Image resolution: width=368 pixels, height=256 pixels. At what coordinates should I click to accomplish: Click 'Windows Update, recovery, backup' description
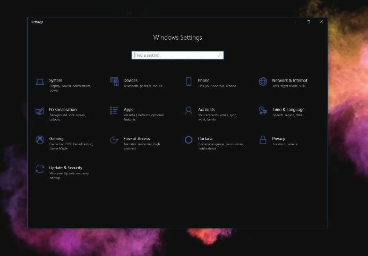69,175
